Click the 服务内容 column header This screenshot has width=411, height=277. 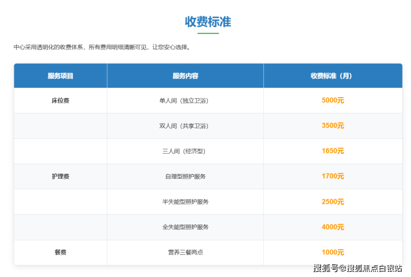[x=186, y=75]
